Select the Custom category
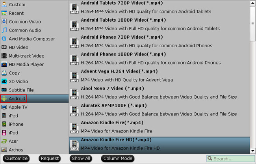This screenshot has height=164, width=256. coord(34,5)
